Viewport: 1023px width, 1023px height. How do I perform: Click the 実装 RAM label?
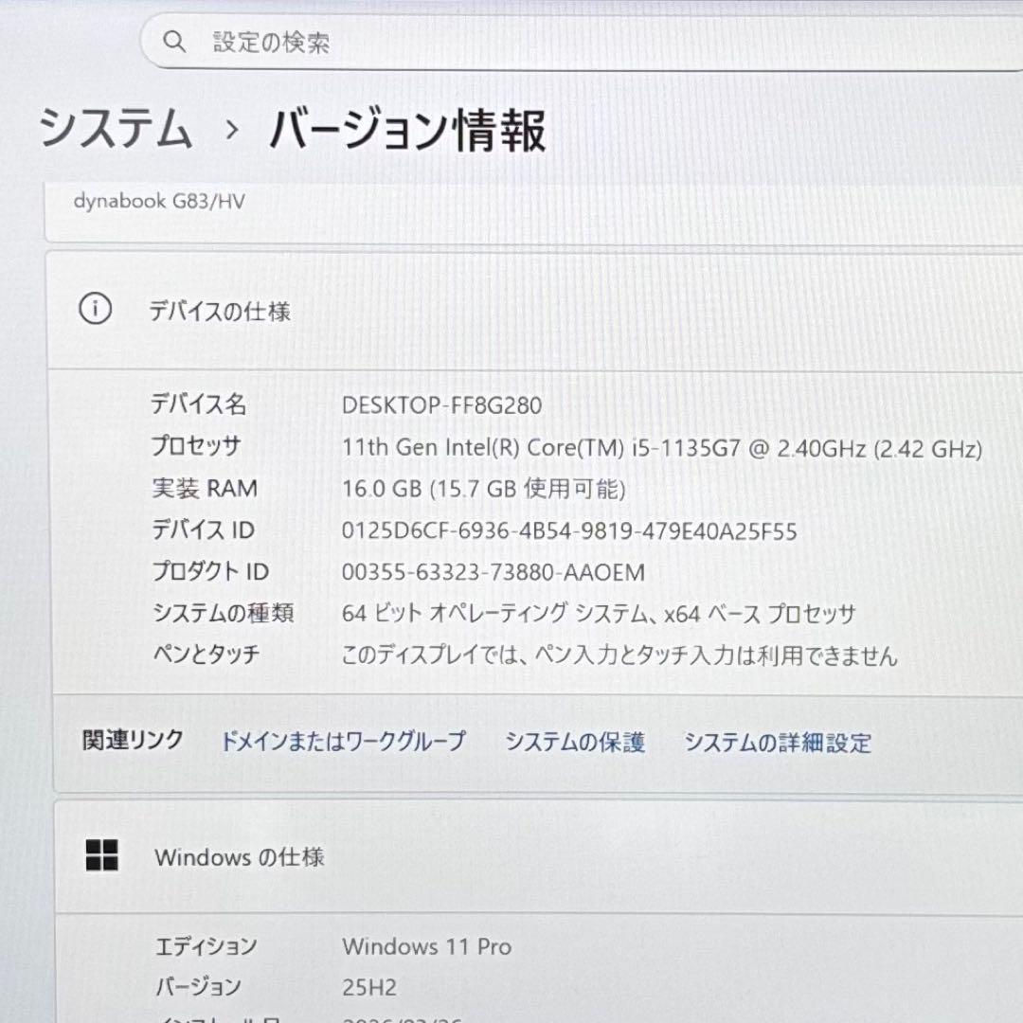(205, 488)
